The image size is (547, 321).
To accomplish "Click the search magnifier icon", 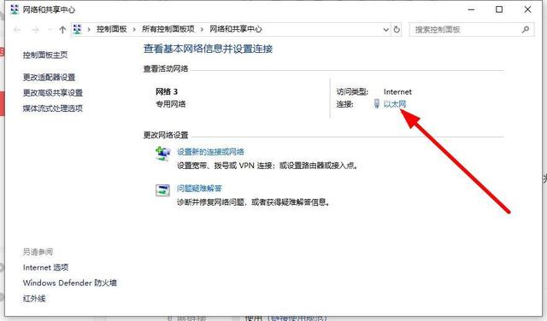I will pos(526,30).
